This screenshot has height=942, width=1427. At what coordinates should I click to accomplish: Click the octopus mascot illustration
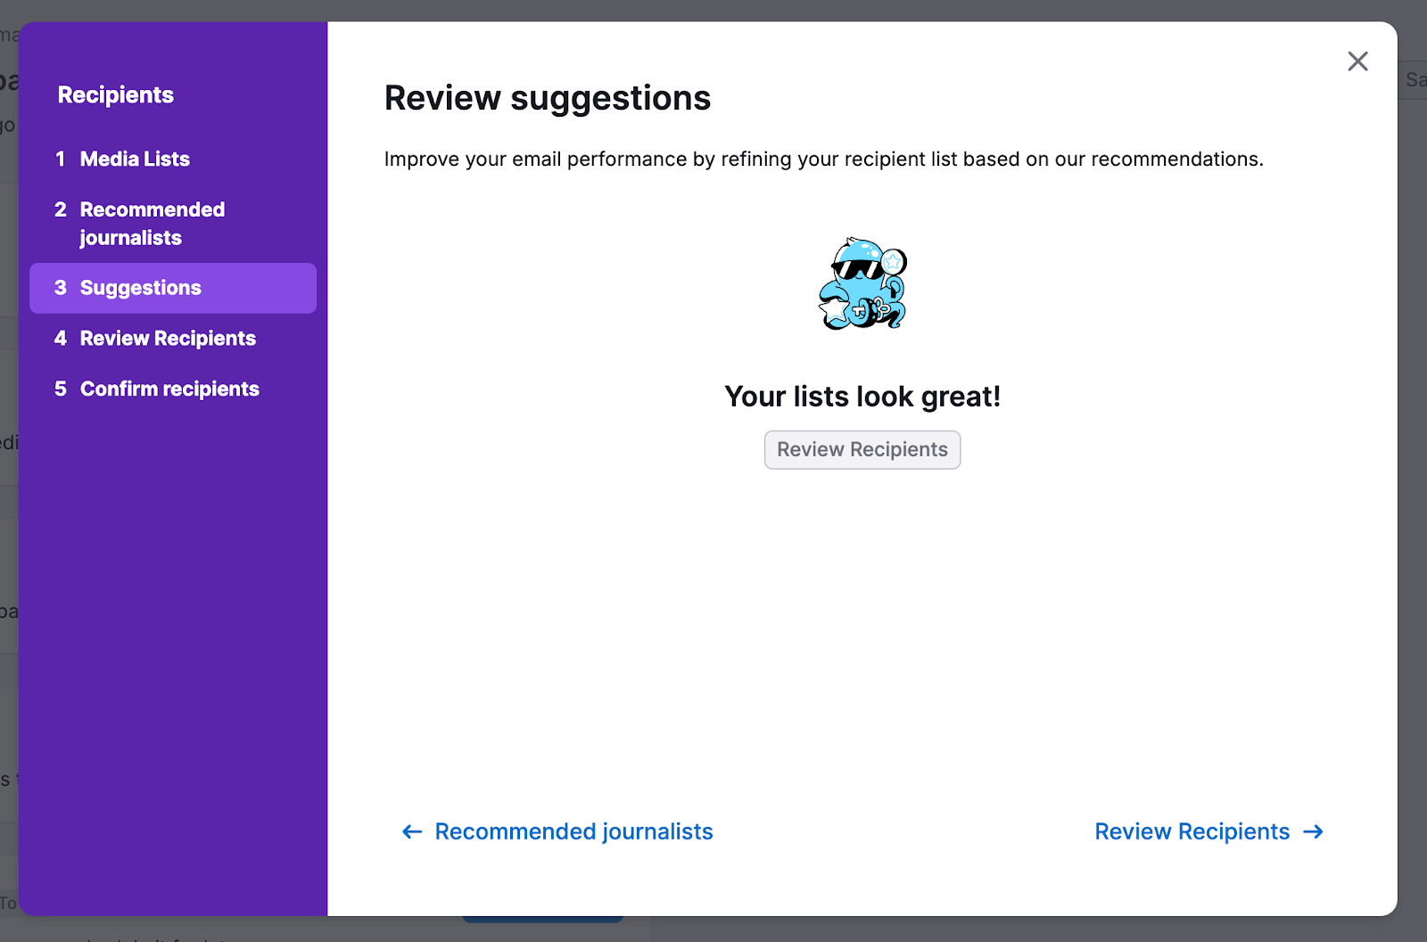861,285
